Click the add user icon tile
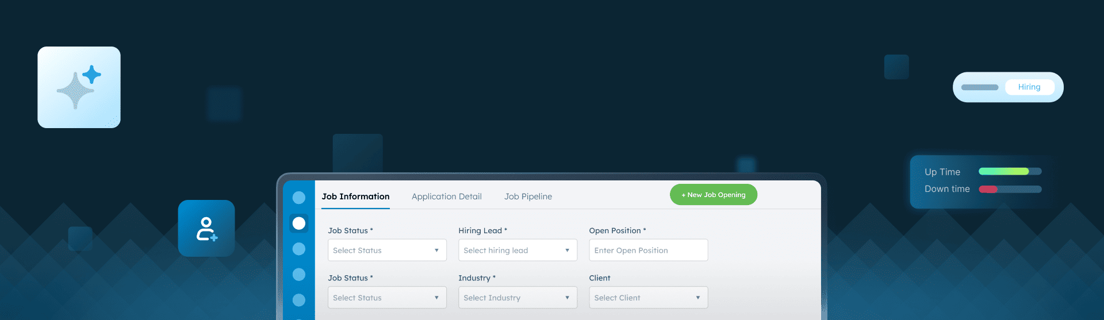 [x=206, y=228]
